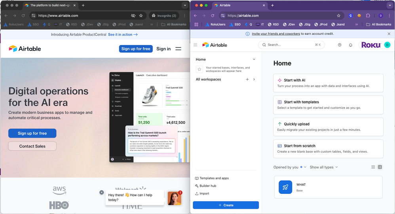Toggle Airtable sidebar with hamburger icon
Image resolution: width=395 pixels, height=214 pixels.
coord(195,45)
